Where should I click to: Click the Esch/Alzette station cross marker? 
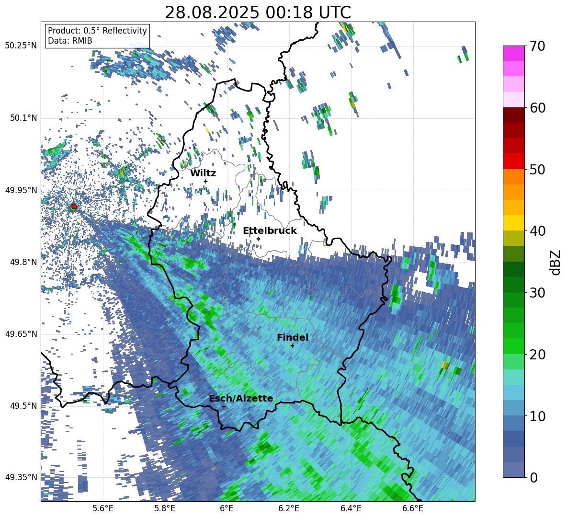pos(224,406)
